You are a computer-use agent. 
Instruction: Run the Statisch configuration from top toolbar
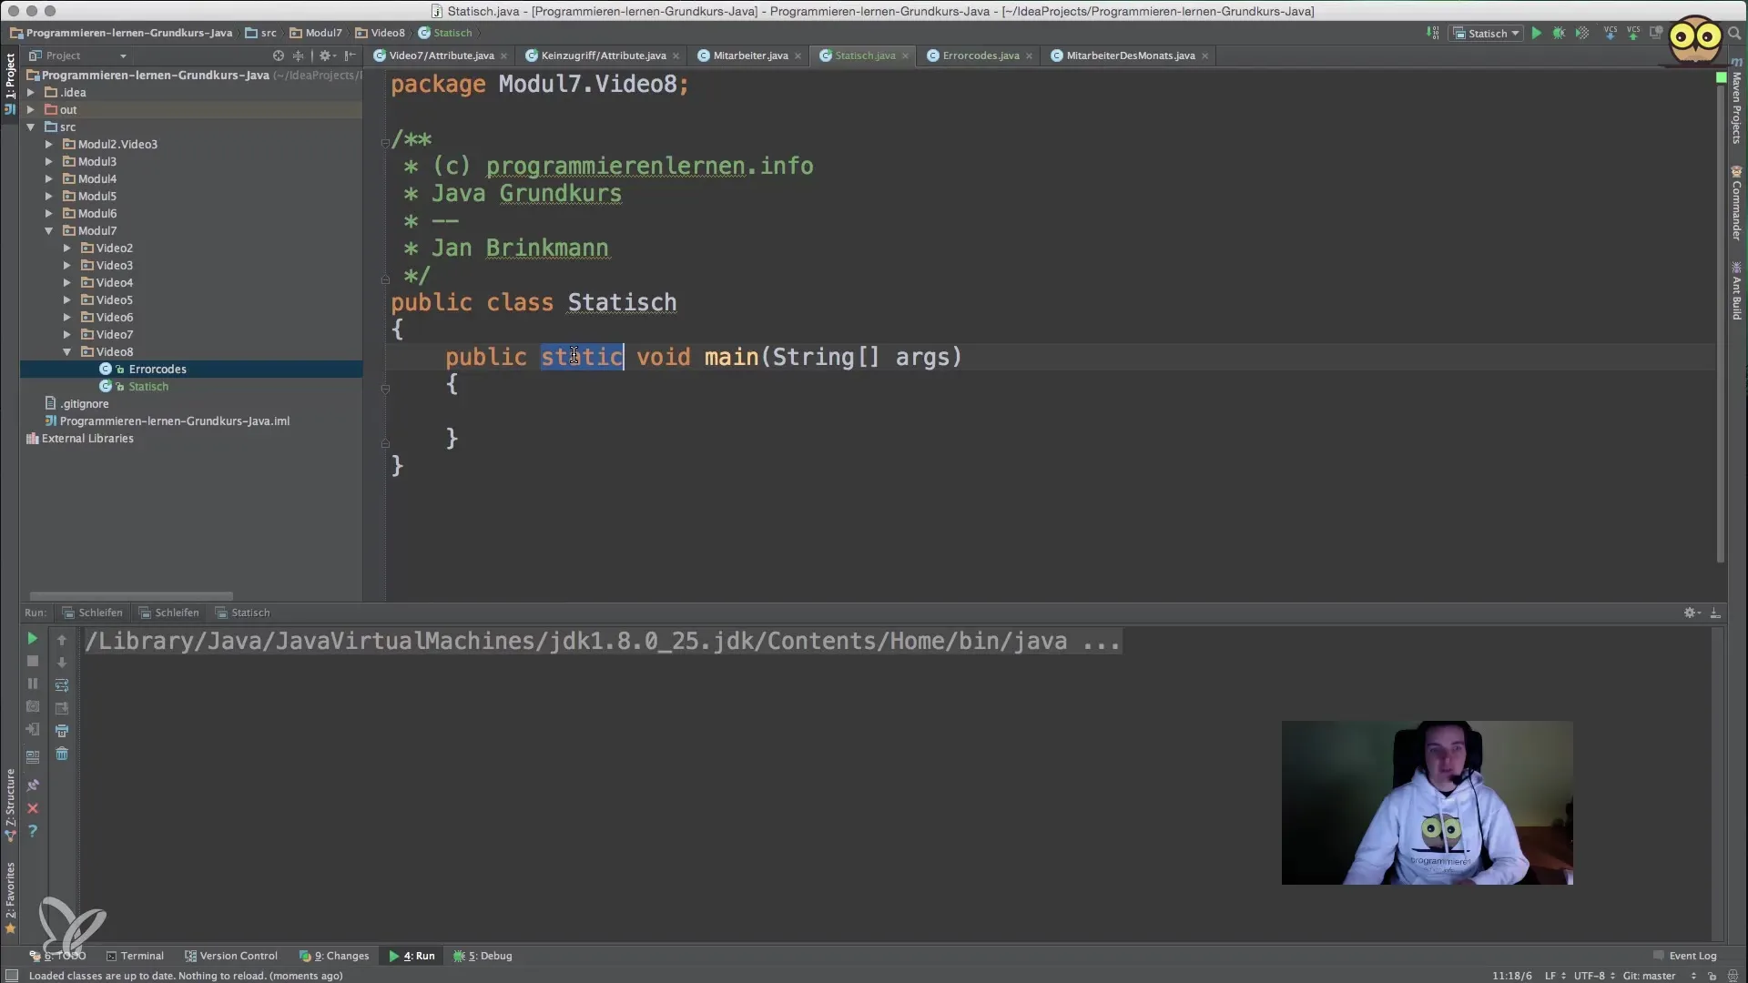click(1536, 33)
